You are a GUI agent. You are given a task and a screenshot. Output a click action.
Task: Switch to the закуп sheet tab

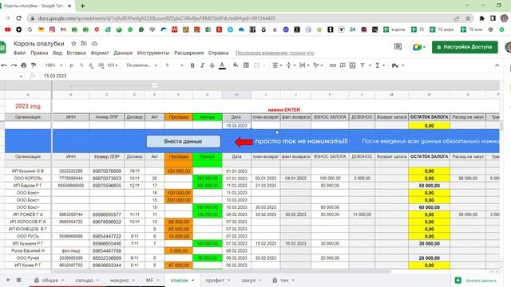click(252, 280)
